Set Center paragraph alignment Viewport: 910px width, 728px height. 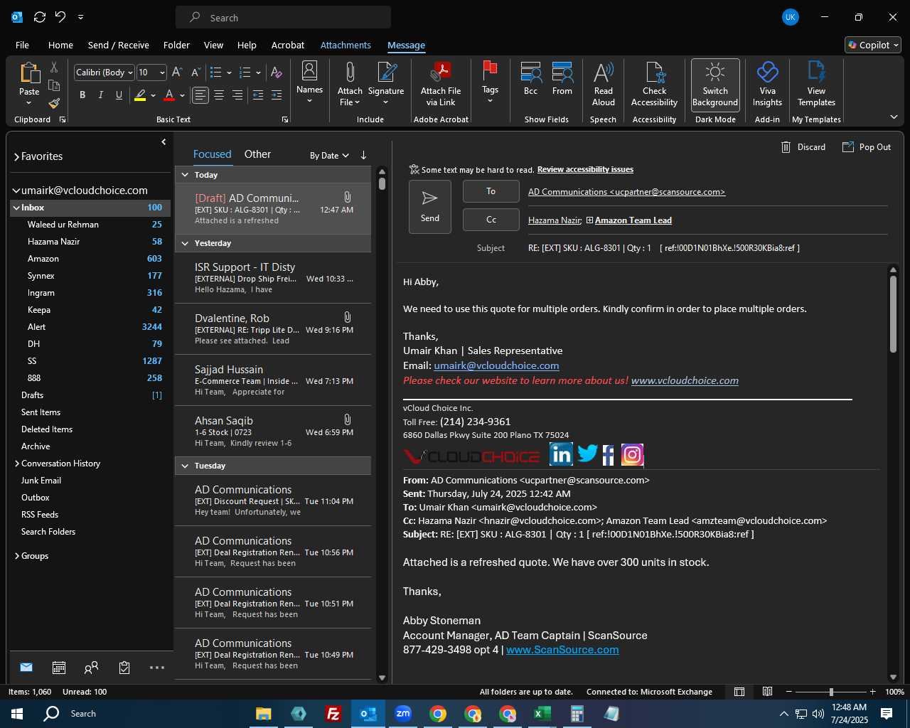tap(219, 95)
